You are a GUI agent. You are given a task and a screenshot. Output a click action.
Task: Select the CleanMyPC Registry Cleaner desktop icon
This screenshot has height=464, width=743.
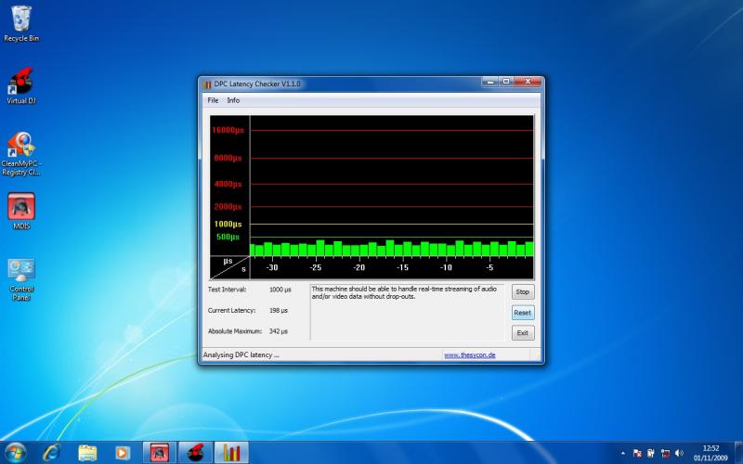pos(21,147)
